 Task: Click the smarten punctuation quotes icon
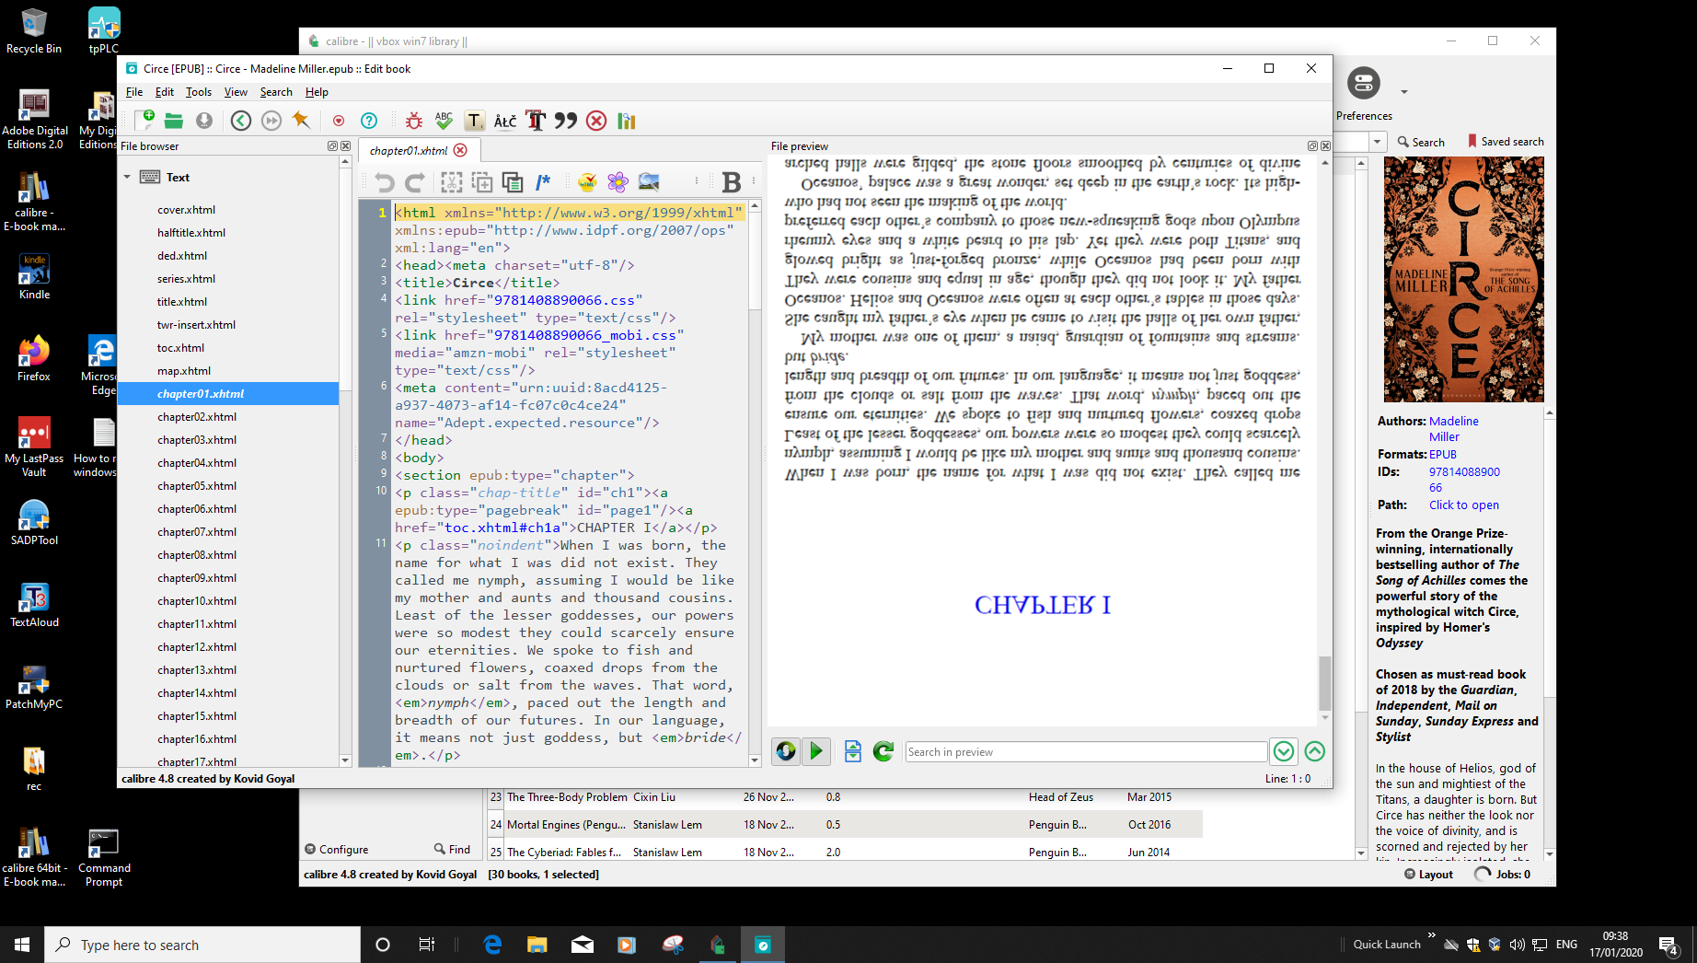tap(566, 121)
